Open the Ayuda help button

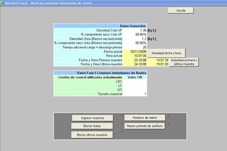(x=181, y=11)
